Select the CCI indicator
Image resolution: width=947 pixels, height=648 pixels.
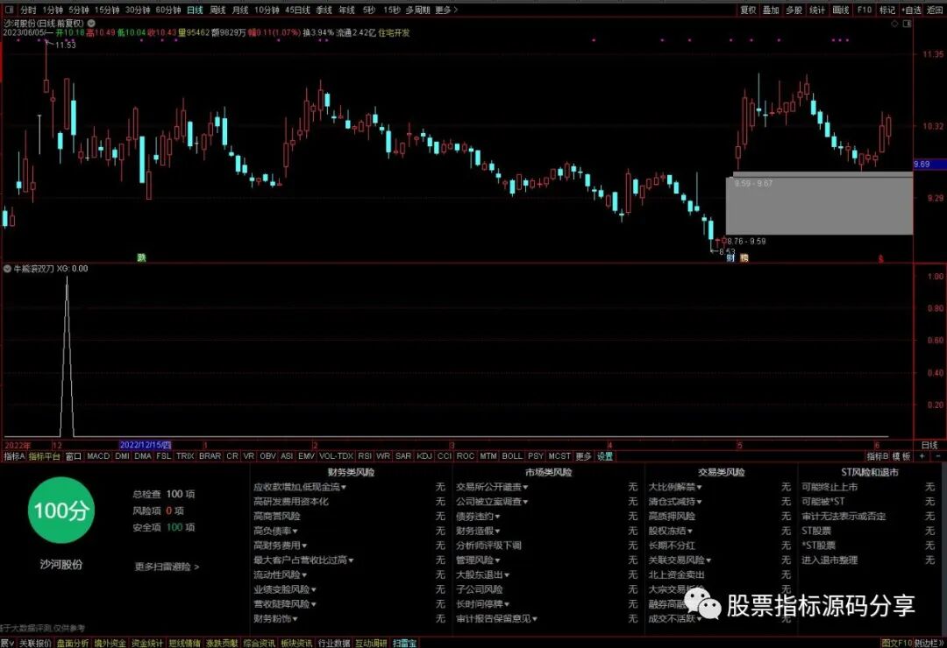(445, 456)
